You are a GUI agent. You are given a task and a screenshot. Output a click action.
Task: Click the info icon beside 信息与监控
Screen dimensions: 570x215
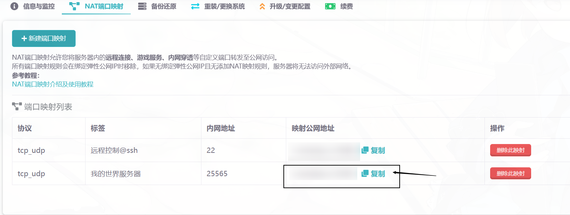coord(14,6)
